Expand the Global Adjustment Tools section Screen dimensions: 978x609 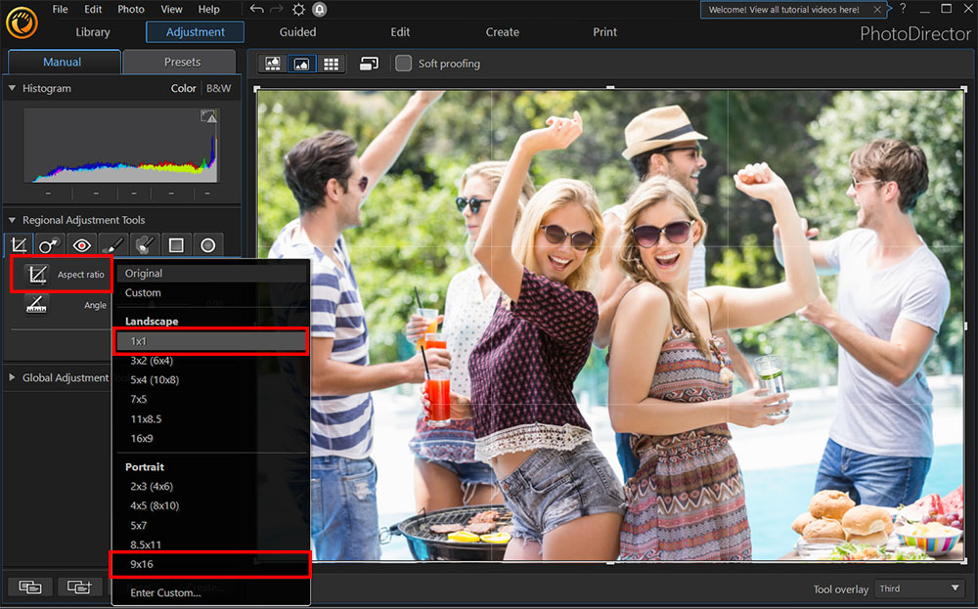13,377
